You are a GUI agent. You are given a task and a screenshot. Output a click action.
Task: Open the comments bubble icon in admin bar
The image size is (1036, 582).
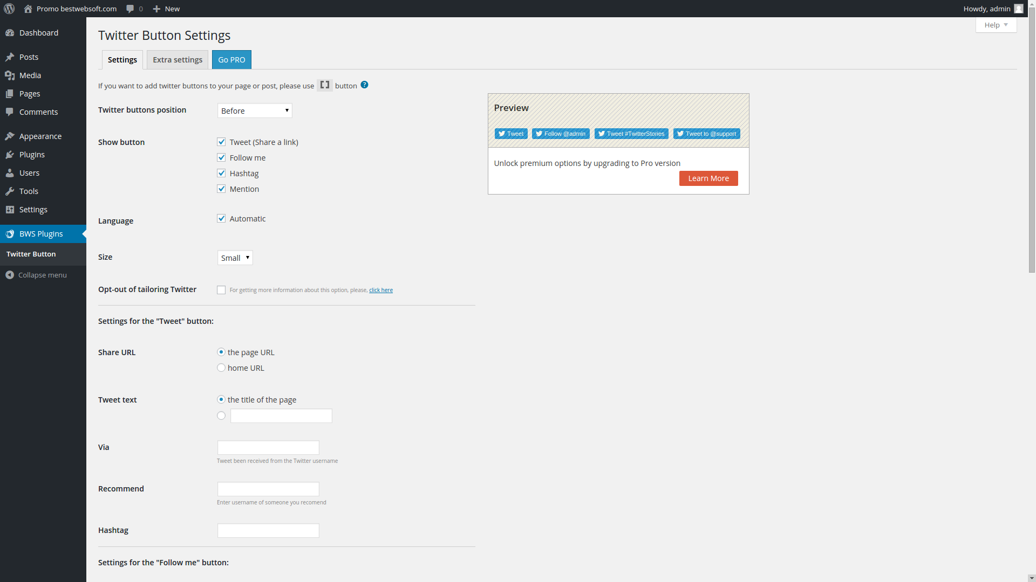130,9
